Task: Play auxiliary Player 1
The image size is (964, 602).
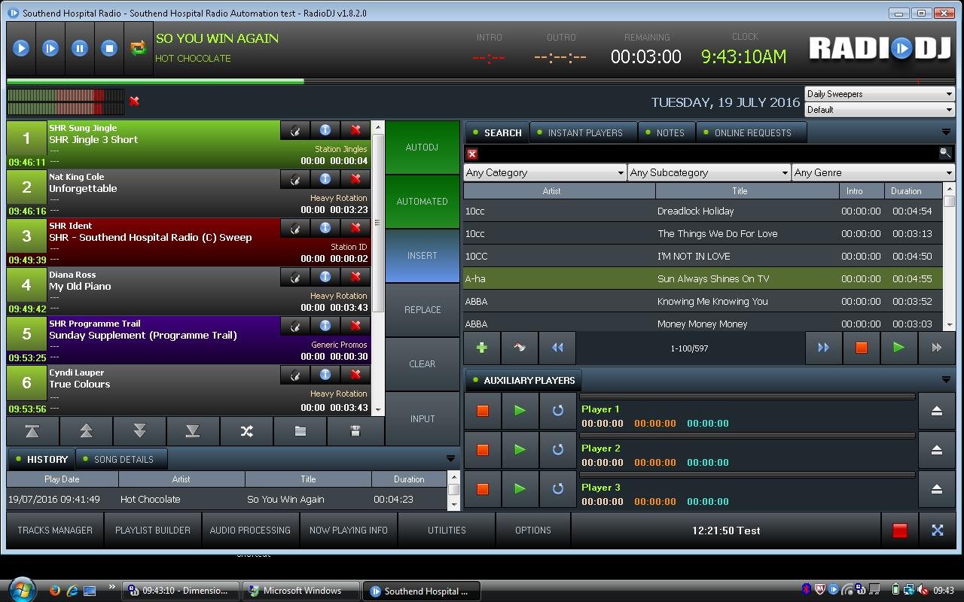Action: pyautogui.click(x=520, y=411)
